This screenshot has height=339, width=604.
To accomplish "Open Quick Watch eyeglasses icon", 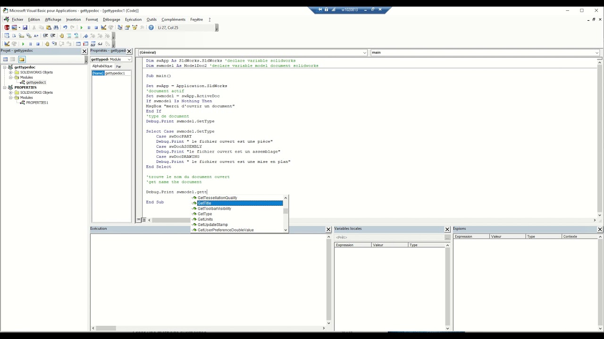I will click(100, 44).
